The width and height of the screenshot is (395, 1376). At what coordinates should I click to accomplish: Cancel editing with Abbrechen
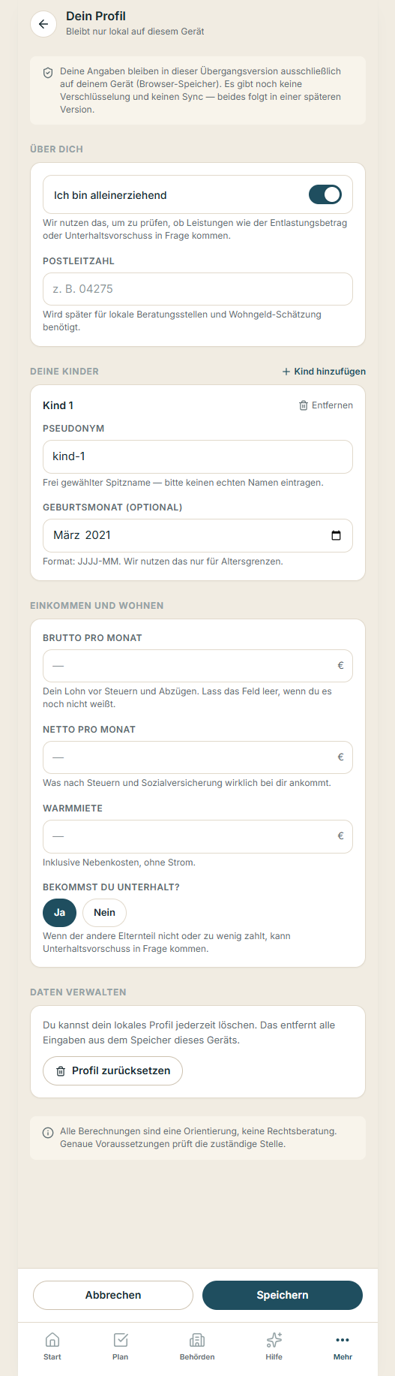click(x=113, y=1295)
